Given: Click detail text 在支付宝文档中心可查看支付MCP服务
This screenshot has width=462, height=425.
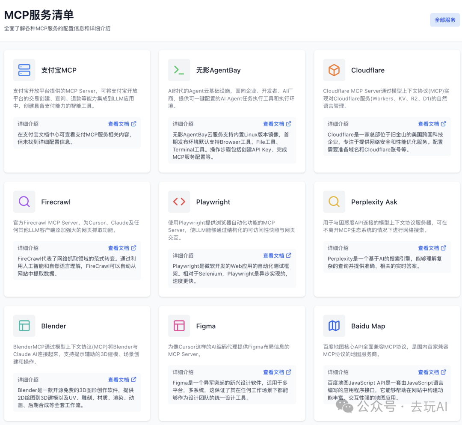Looking at the screenshot, I should [x=75, y=138].
